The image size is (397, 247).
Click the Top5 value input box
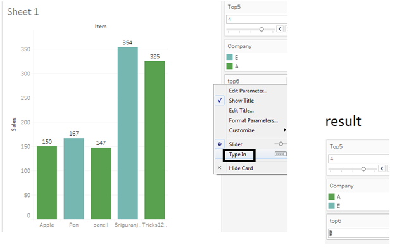pos(256,19)
